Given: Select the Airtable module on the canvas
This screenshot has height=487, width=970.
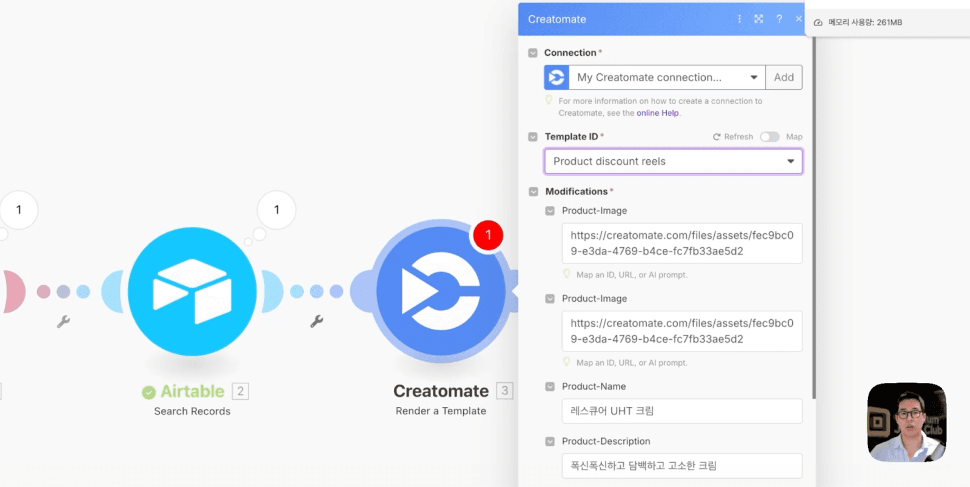Looking at the screenshot, I should (x=192, y=291).
